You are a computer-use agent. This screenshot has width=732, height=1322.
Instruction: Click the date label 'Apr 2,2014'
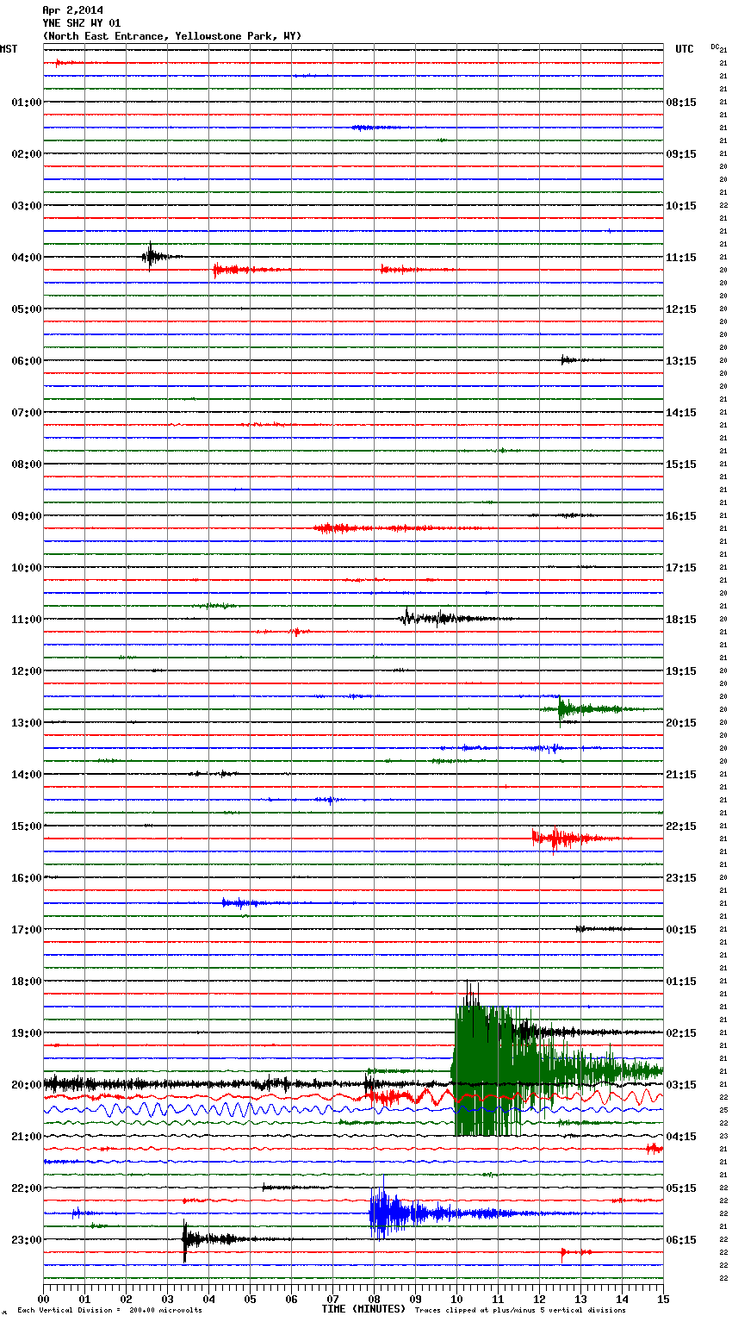(72, 10)
